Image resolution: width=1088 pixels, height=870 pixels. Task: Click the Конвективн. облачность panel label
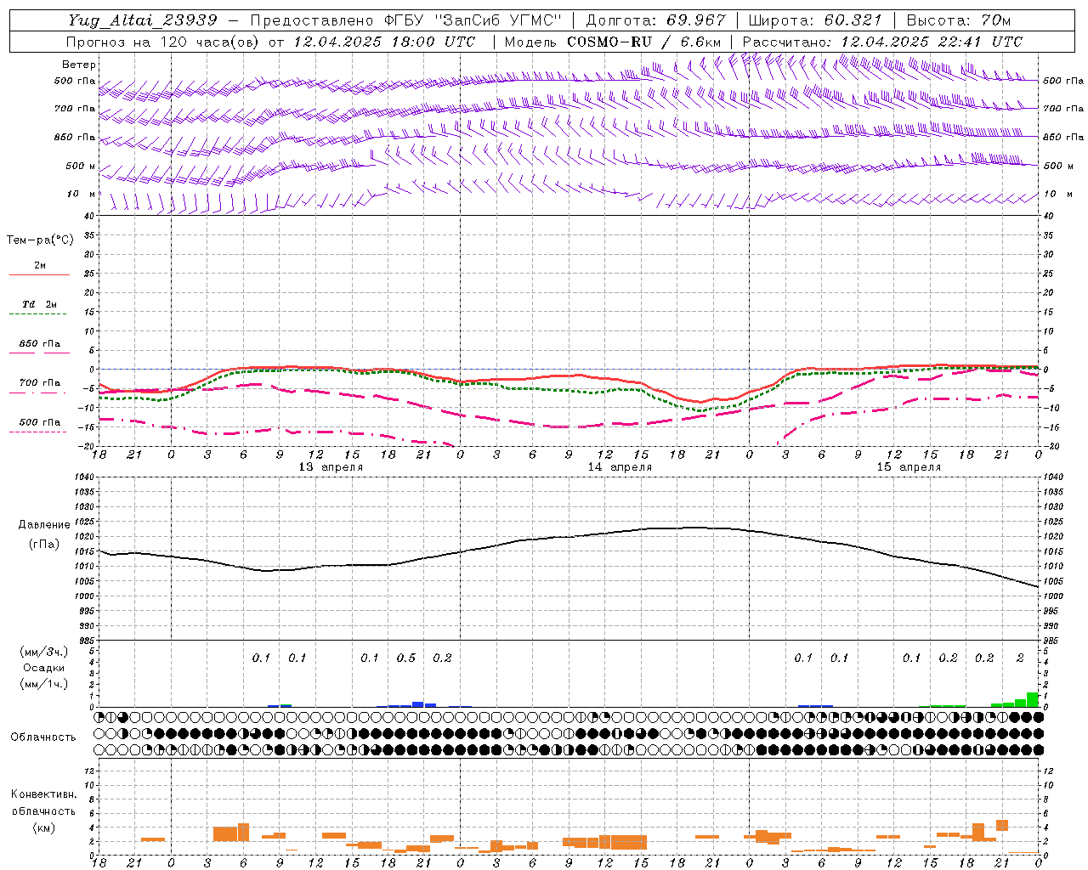tap(43, 803)
